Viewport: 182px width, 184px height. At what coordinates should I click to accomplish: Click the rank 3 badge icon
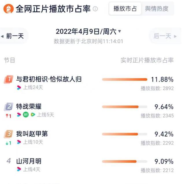tap(9, 134)
